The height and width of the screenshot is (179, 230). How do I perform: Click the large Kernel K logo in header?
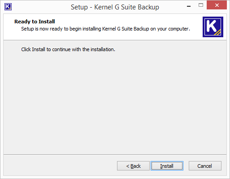[213, 27]
